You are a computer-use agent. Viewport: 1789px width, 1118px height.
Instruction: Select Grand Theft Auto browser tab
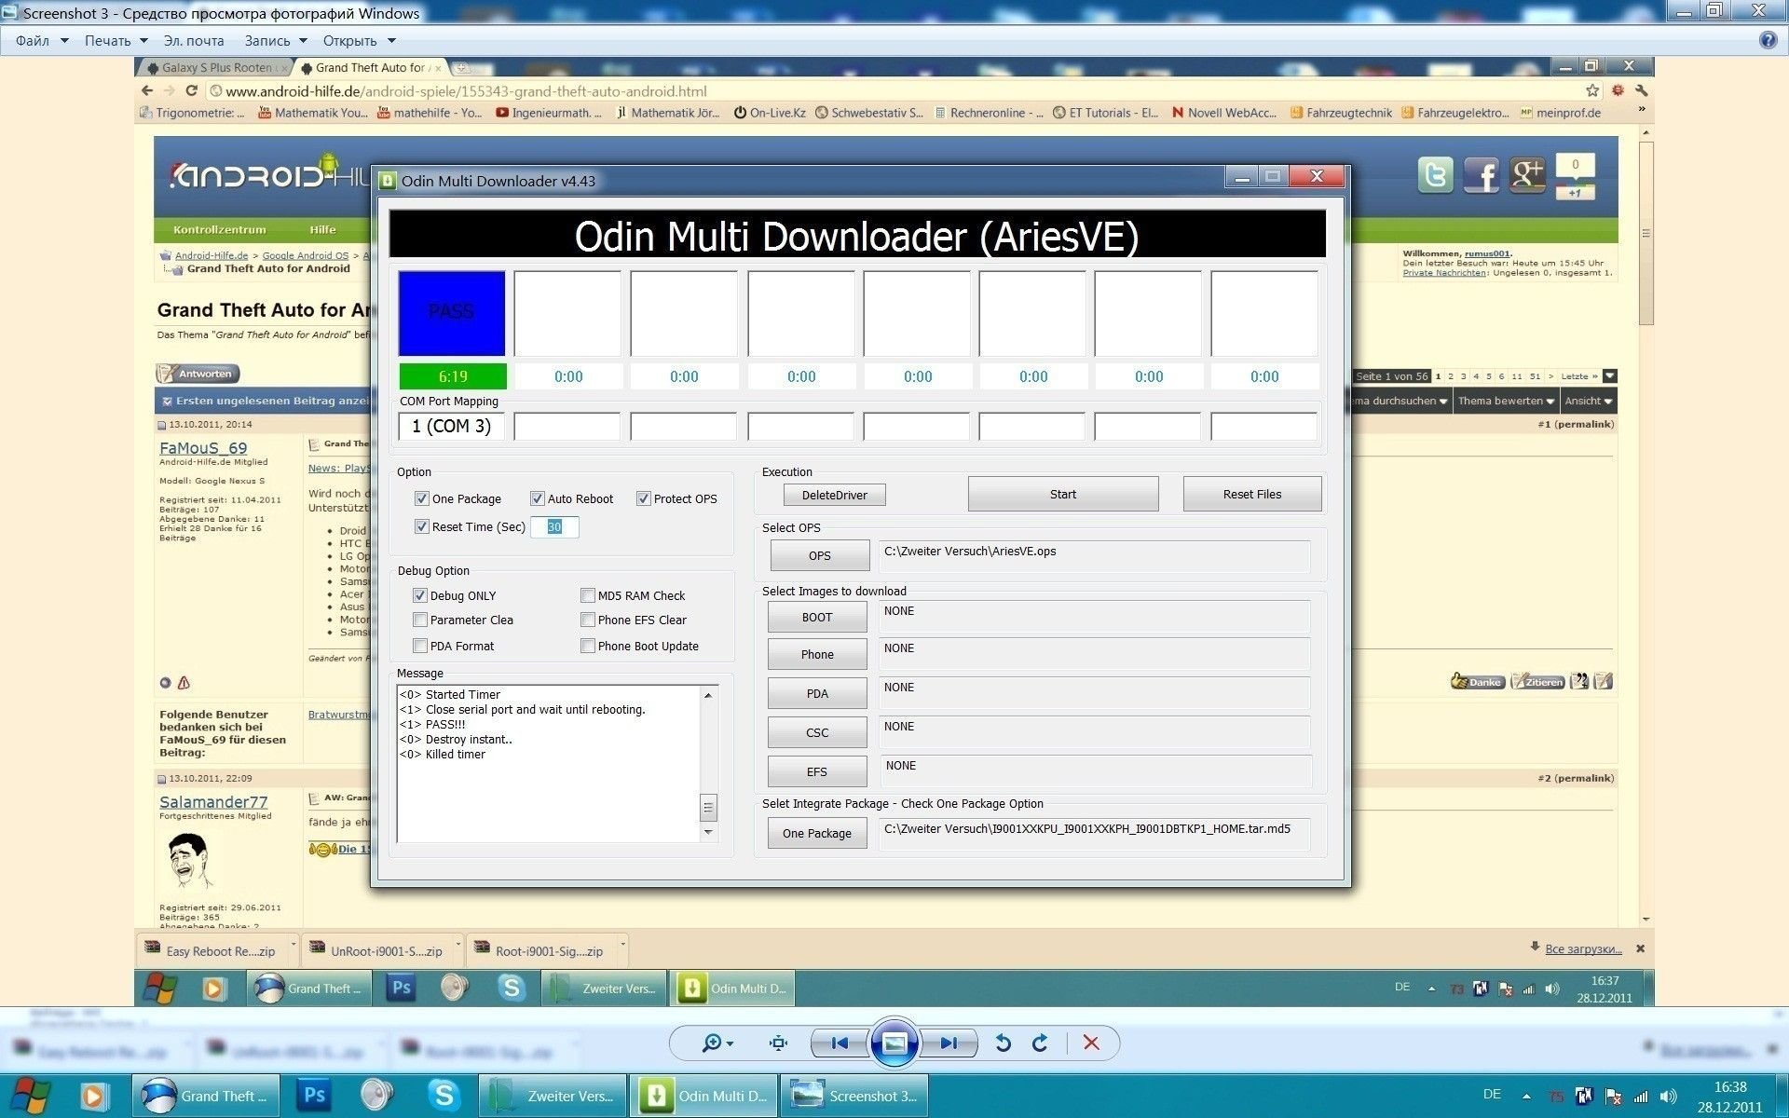(370, 68)
